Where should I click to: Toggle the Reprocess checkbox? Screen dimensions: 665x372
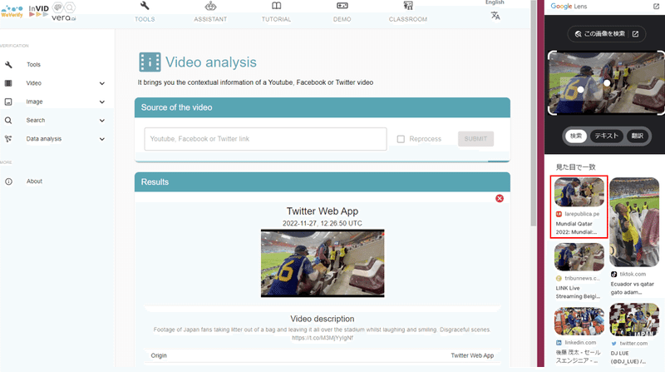[401, 139]
